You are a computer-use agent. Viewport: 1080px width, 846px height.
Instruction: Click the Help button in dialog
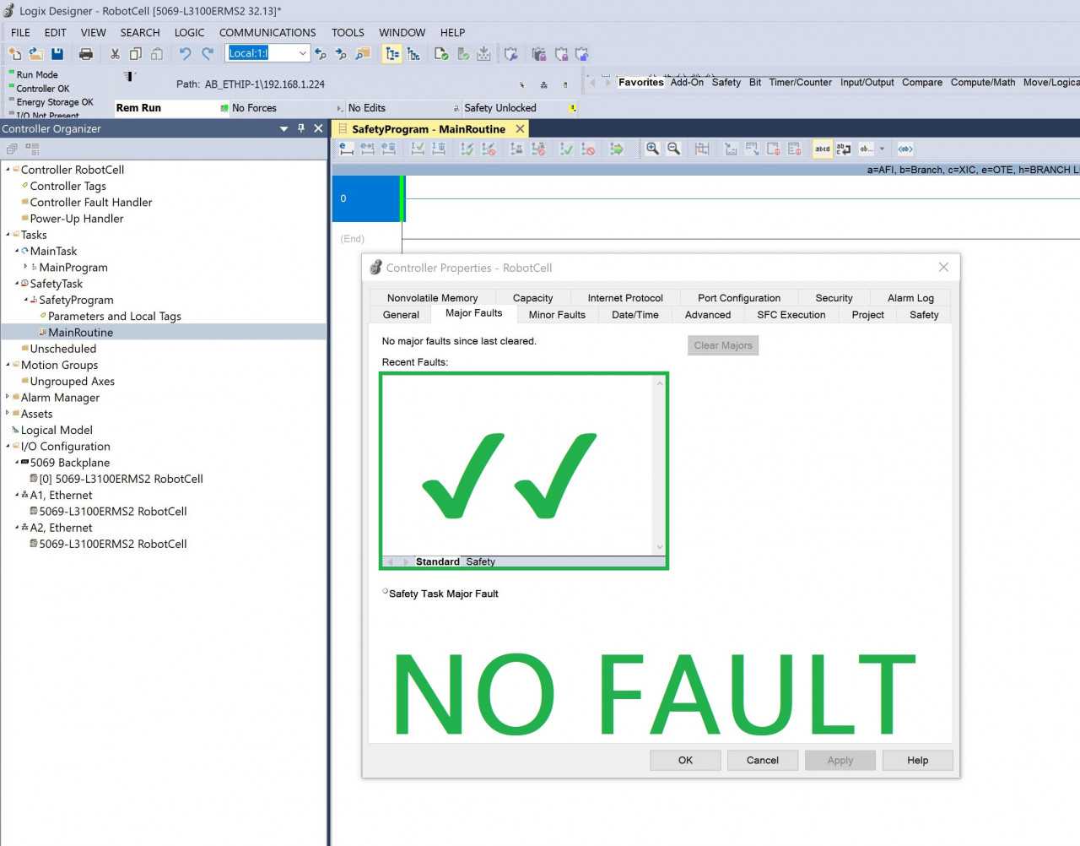(x=918, y=760)
